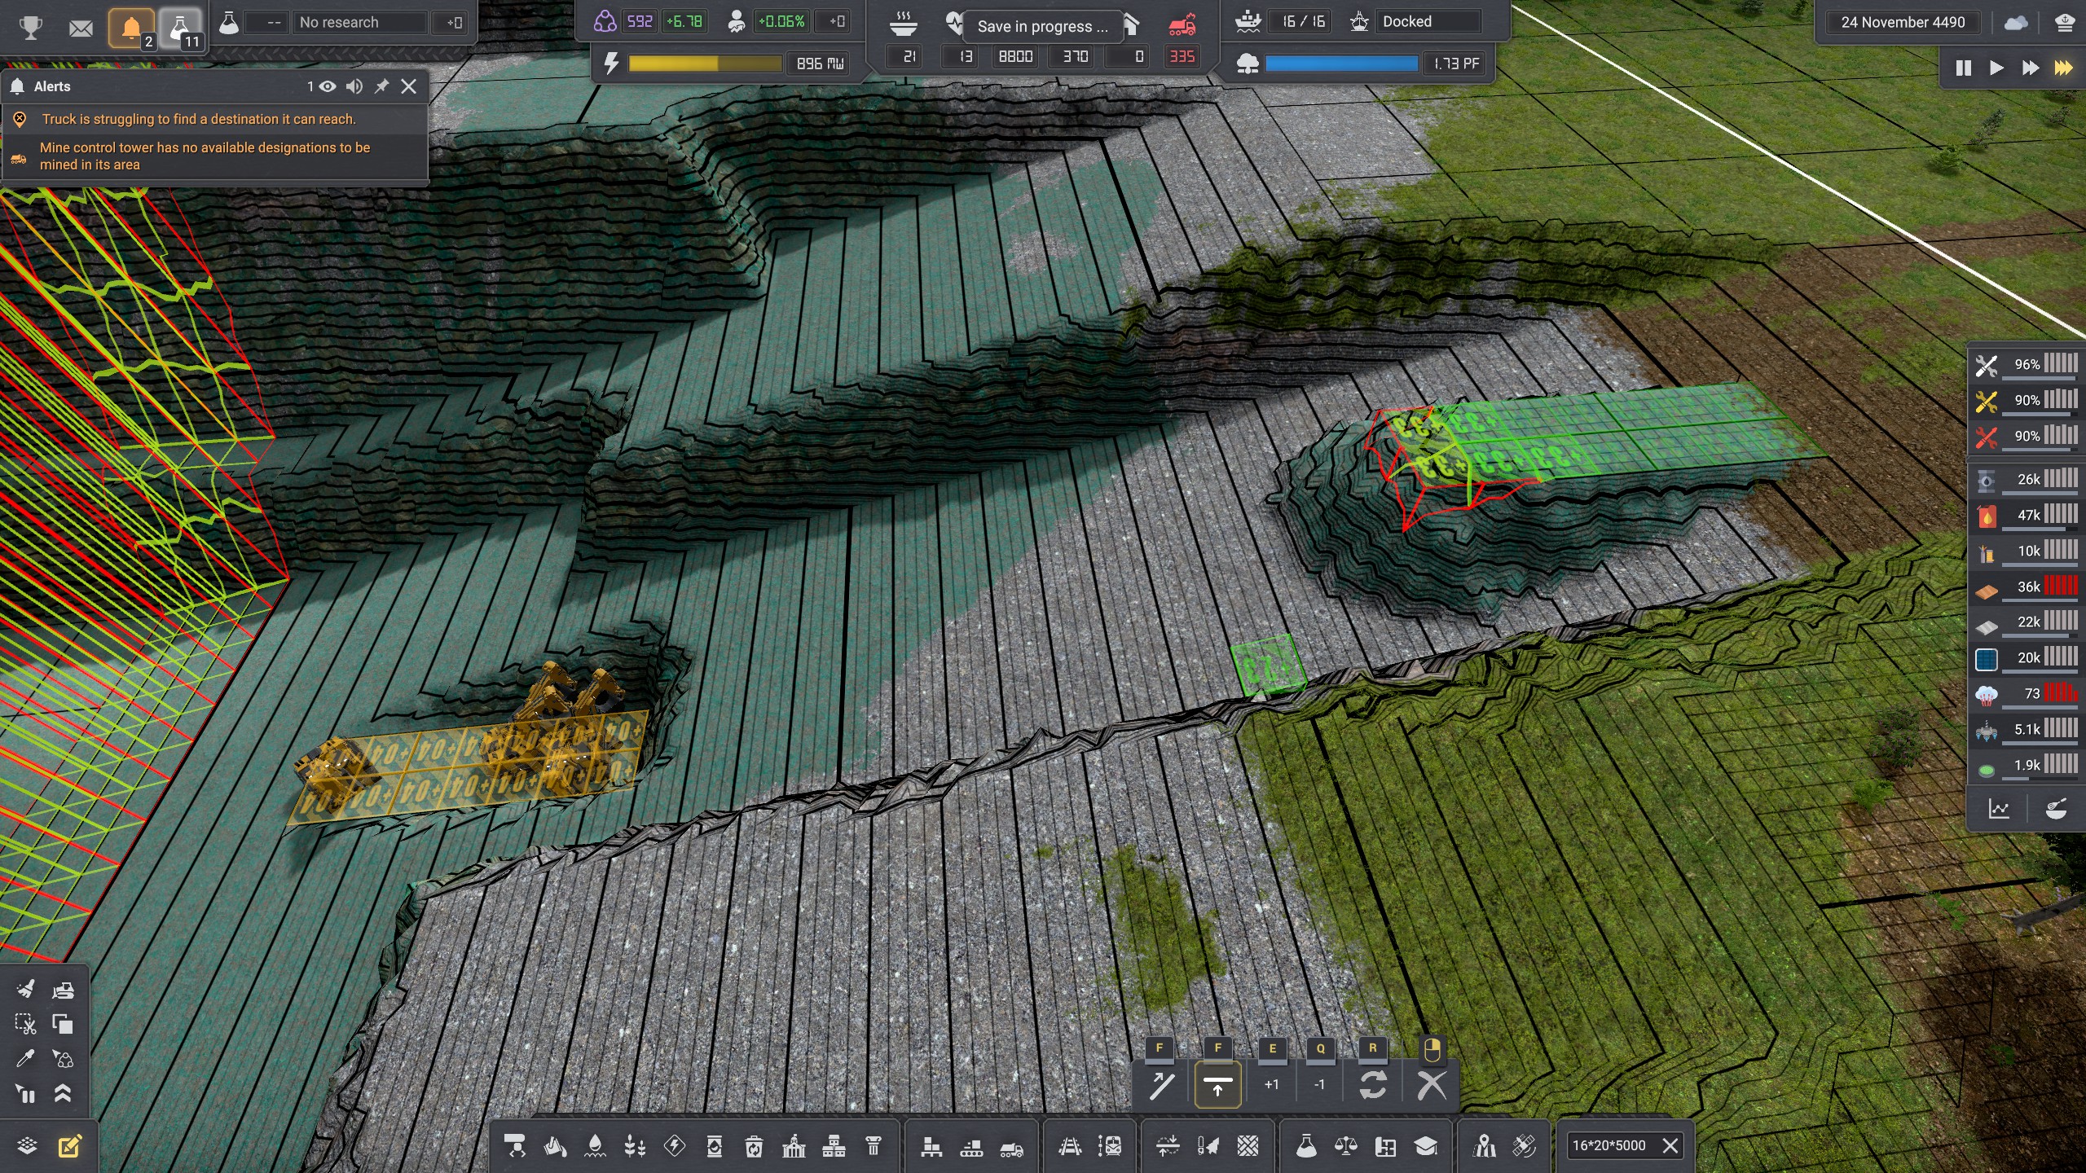Select the 36k row with red bars

point(2027,586)
